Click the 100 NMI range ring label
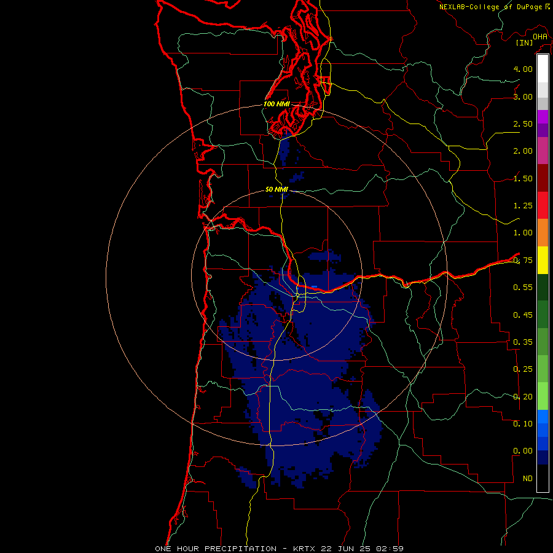Screen dimensions: 553x553 point(276,104)
